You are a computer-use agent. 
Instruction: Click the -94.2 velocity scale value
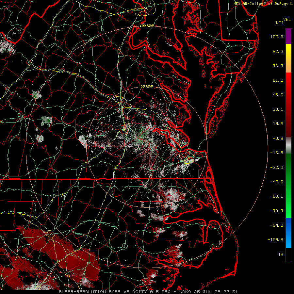click(x=277, y=225)
